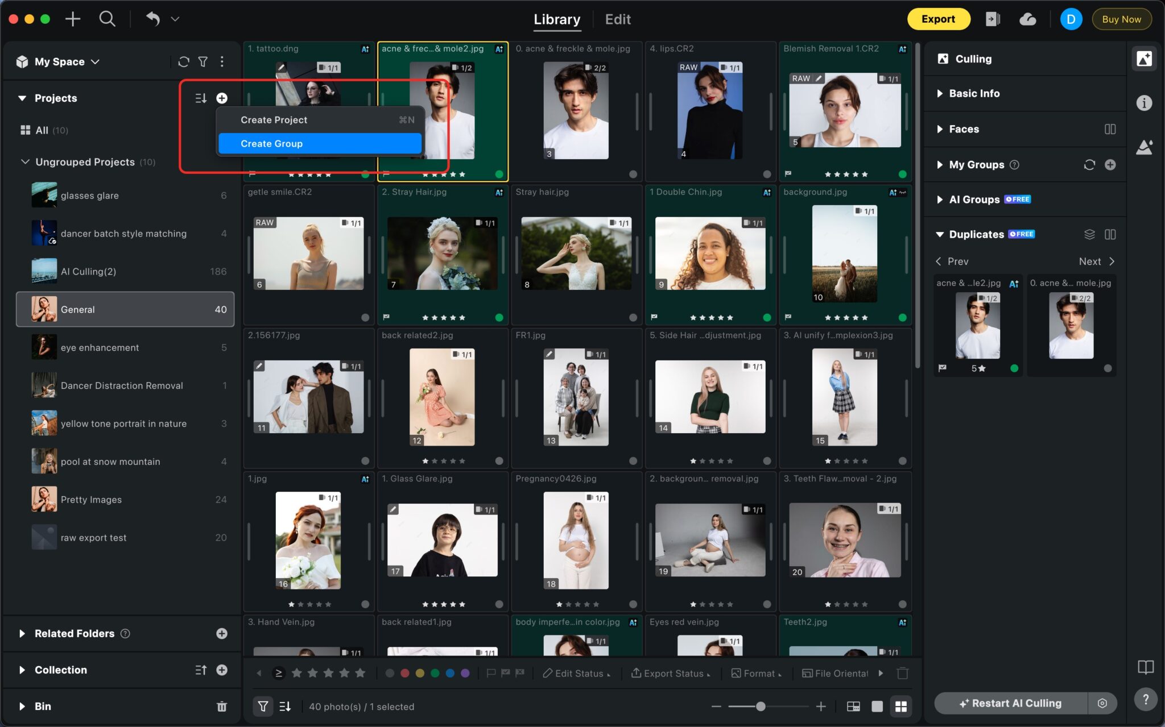Click the filter icon next to My Space

click(203, 61)
